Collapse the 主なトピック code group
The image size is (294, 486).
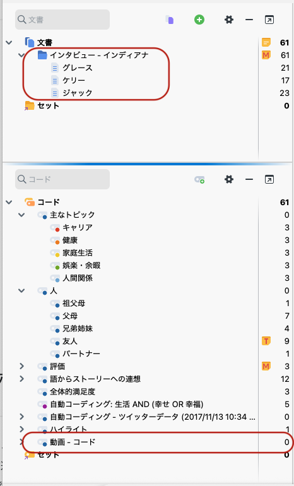(21, 215)
